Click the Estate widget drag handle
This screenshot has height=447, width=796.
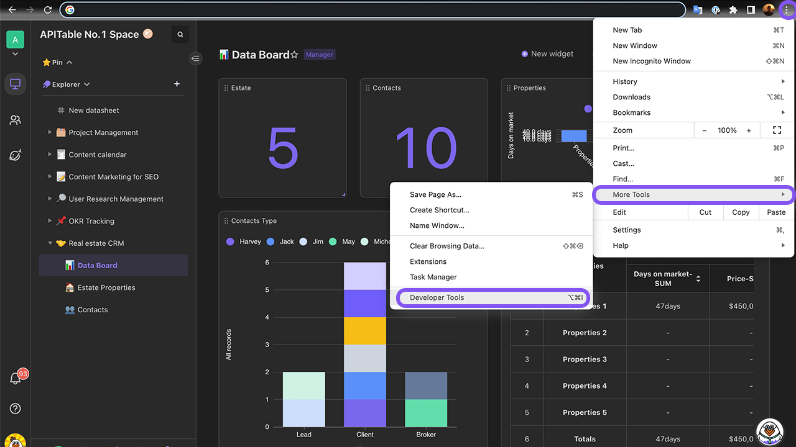pos(226,88)
